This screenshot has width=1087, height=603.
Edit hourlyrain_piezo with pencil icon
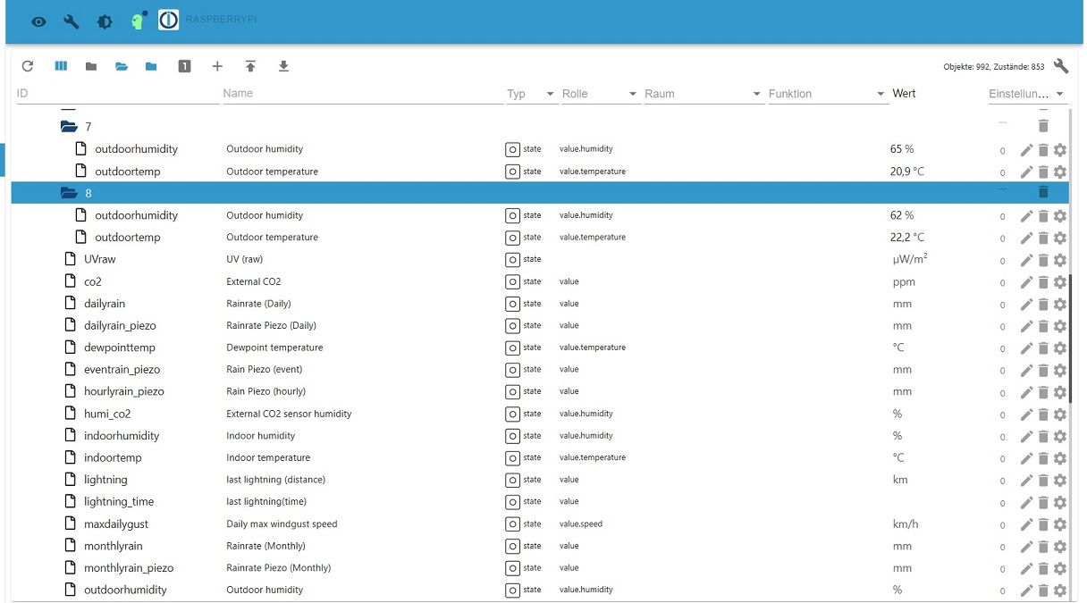[1026, 392]
